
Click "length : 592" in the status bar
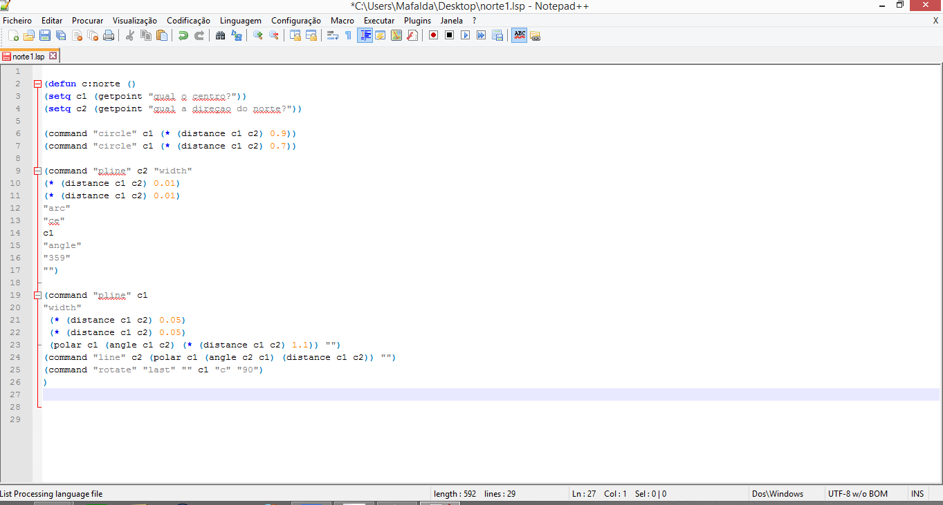pyautogui.click(x=455, y=494)
